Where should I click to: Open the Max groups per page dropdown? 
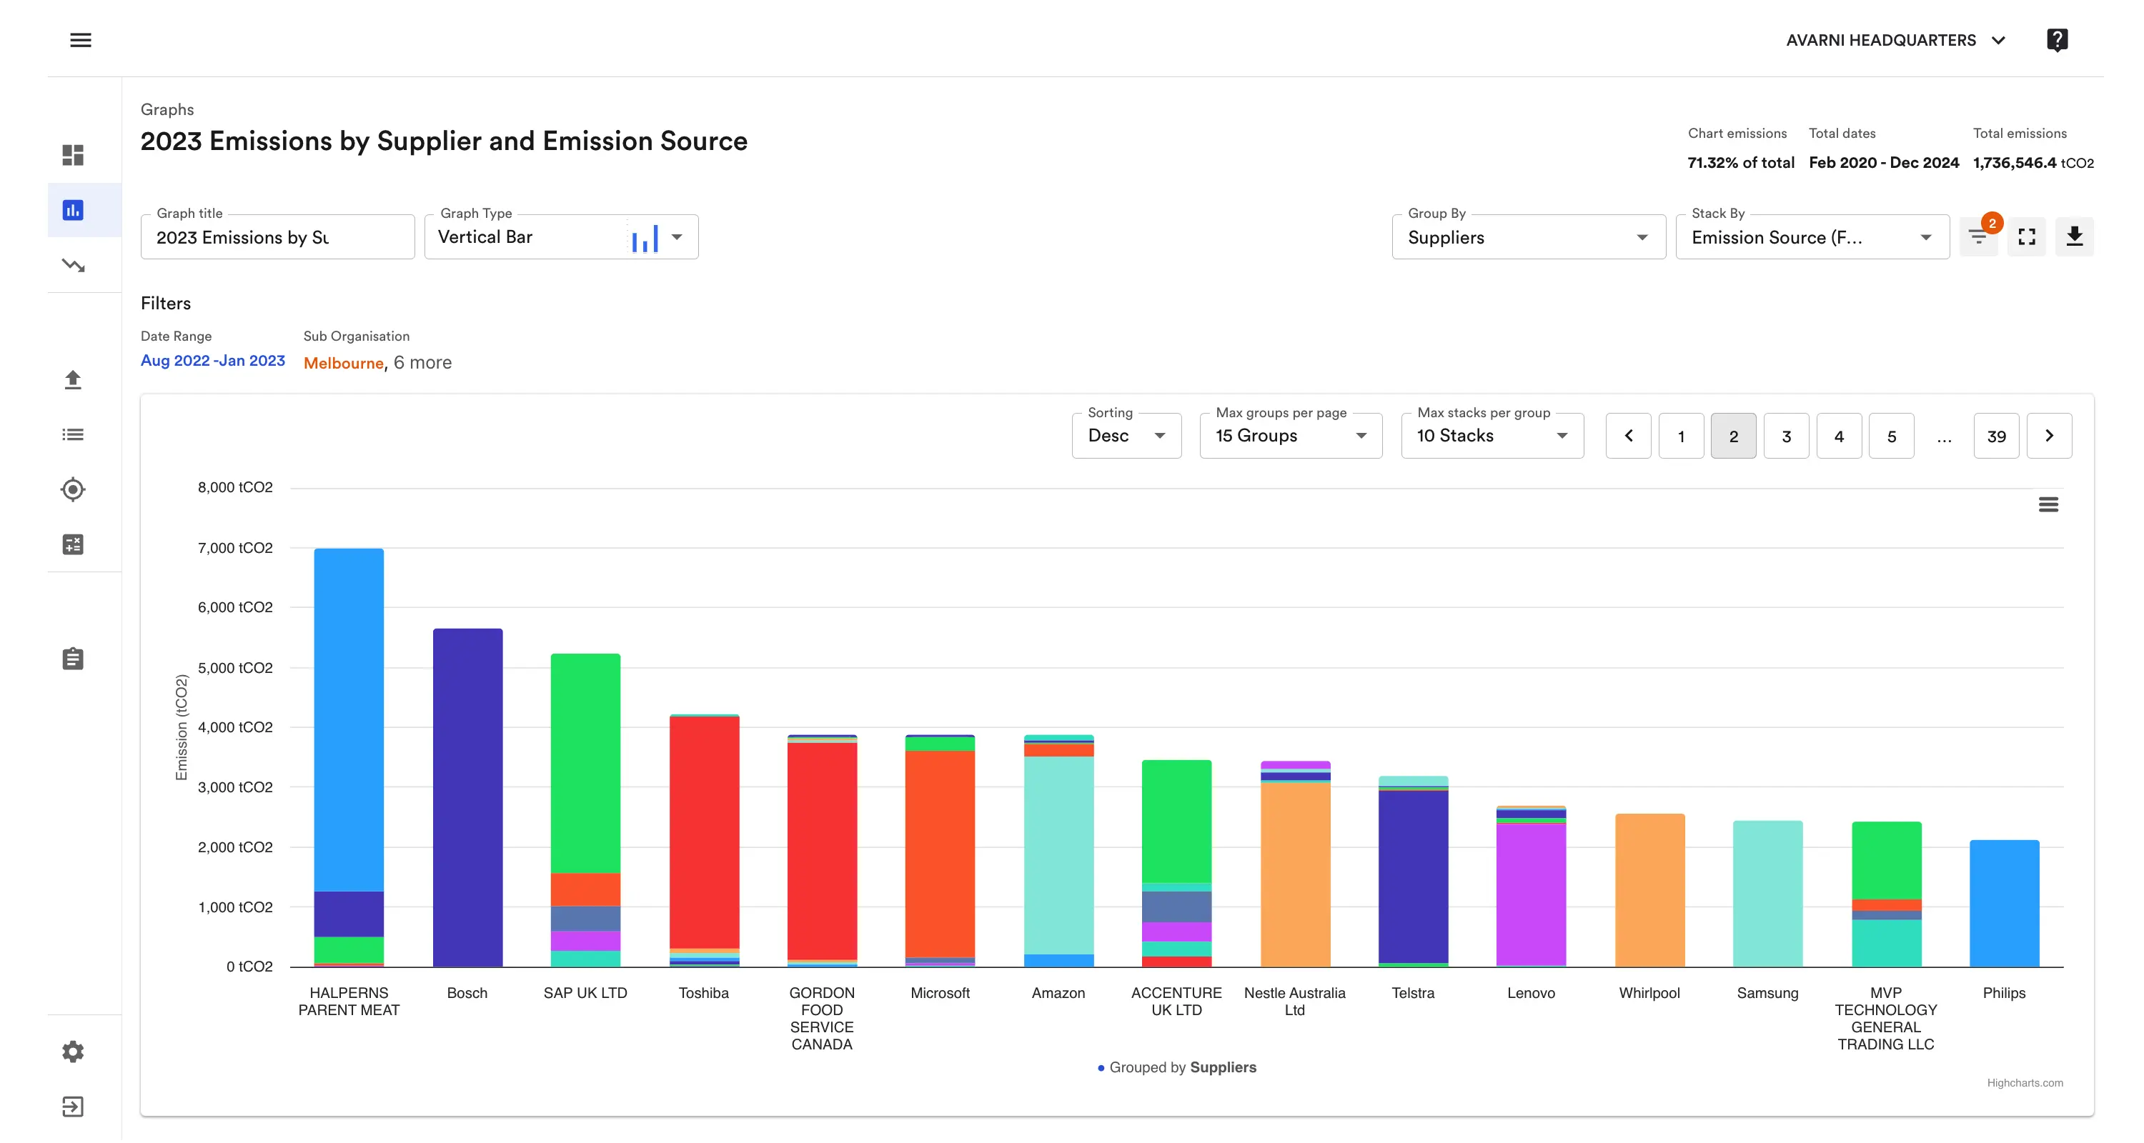click(1291, 436)
